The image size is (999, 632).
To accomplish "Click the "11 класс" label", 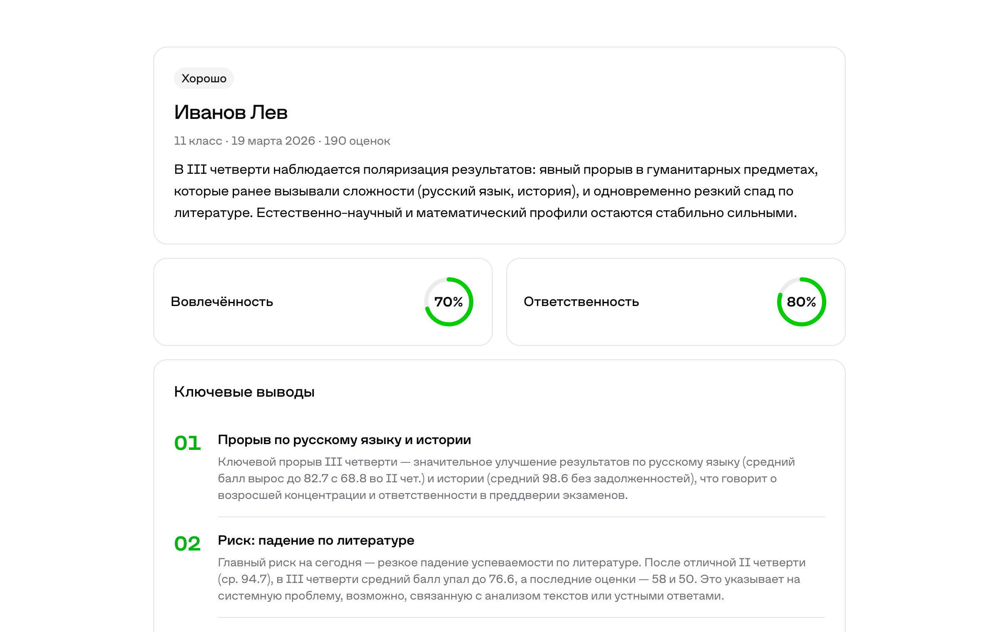I will (198, 141).
